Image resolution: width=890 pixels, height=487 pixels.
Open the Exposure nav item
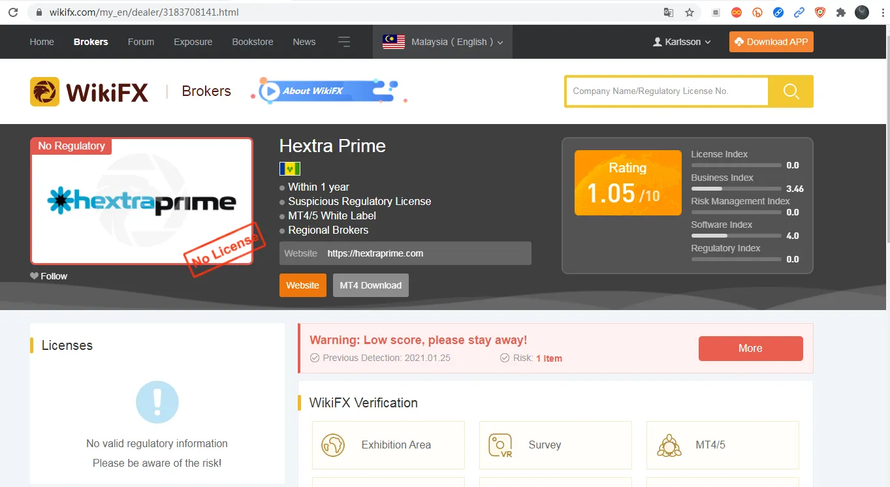(x=193, y=42)
